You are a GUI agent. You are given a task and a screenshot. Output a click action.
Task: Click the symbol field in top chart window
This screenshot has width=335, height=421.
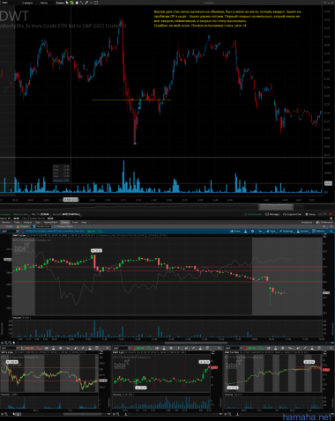tap(10, 3)
